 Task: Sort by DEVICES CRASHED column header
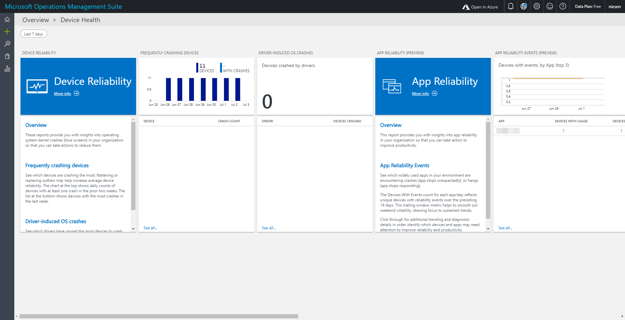[347, 121]
